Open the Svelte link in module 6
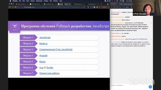The height and width of the screenshot is (90, 161). coord(50,67)
